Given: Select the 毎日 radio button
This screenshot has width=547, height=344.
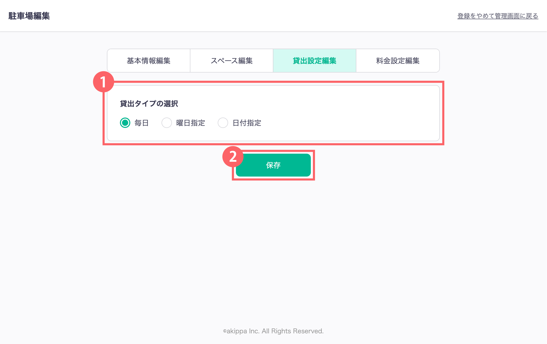Looking at the screenshot, I should (125, 123).
